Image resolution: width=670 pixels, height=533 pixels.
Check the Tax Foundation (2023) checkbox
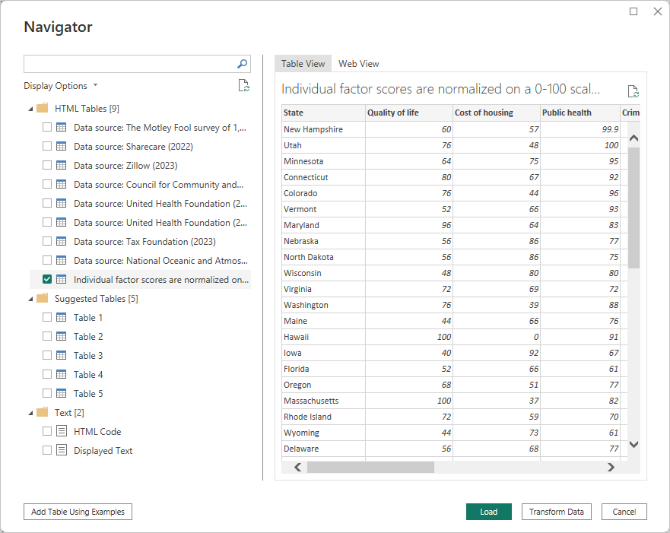pyautogui.click(x=47, y=241)
